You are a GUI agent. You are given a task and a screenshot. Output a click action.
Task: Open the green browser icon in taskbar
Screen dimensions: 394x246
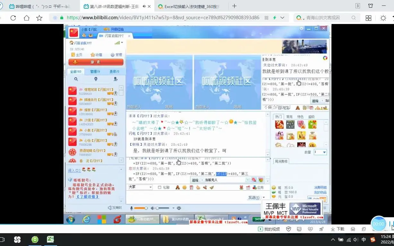point(35,239)
